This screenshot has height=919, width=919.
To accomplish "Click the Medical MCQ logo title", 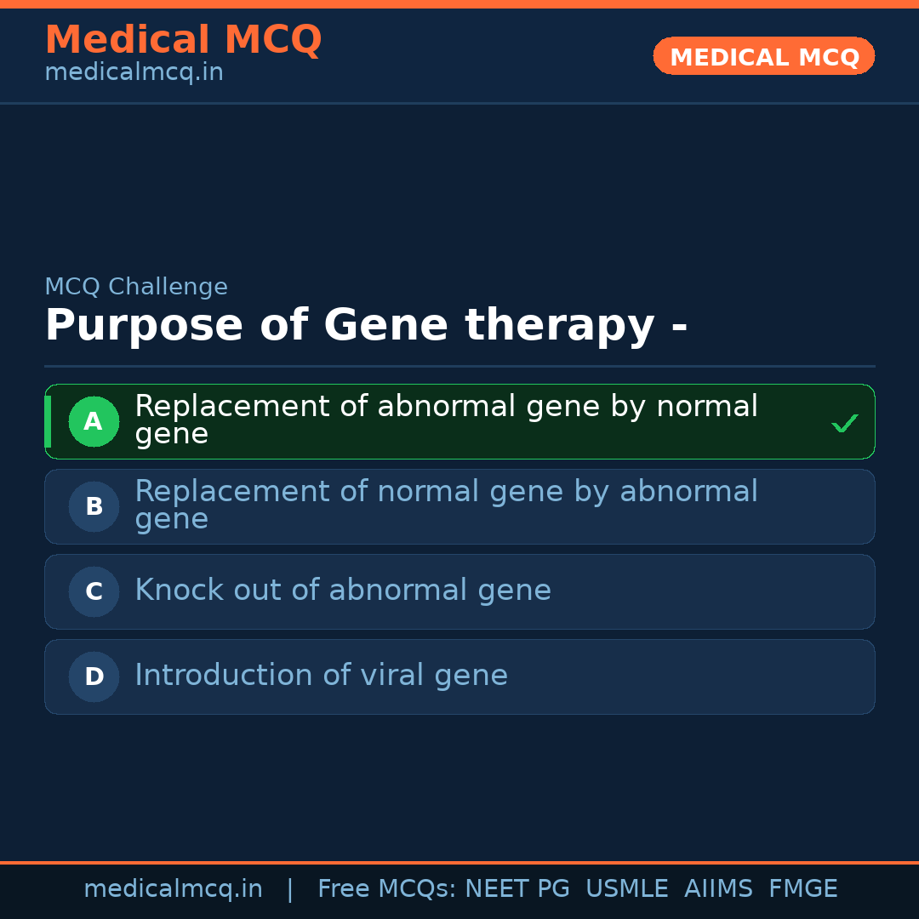I will coord(183,40).
